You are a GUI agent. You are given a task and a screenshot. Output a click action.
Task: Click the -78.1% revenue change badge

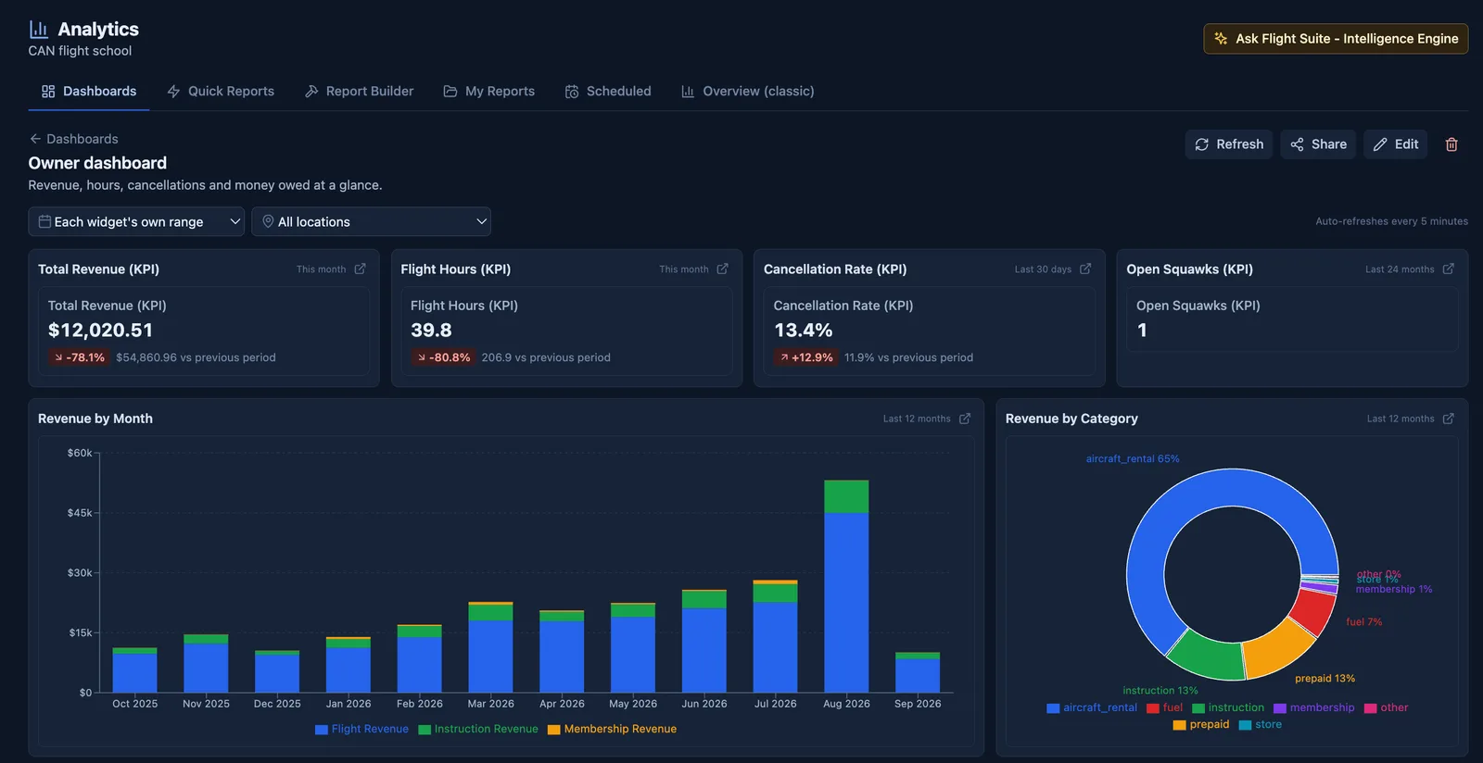click(79, 357)
